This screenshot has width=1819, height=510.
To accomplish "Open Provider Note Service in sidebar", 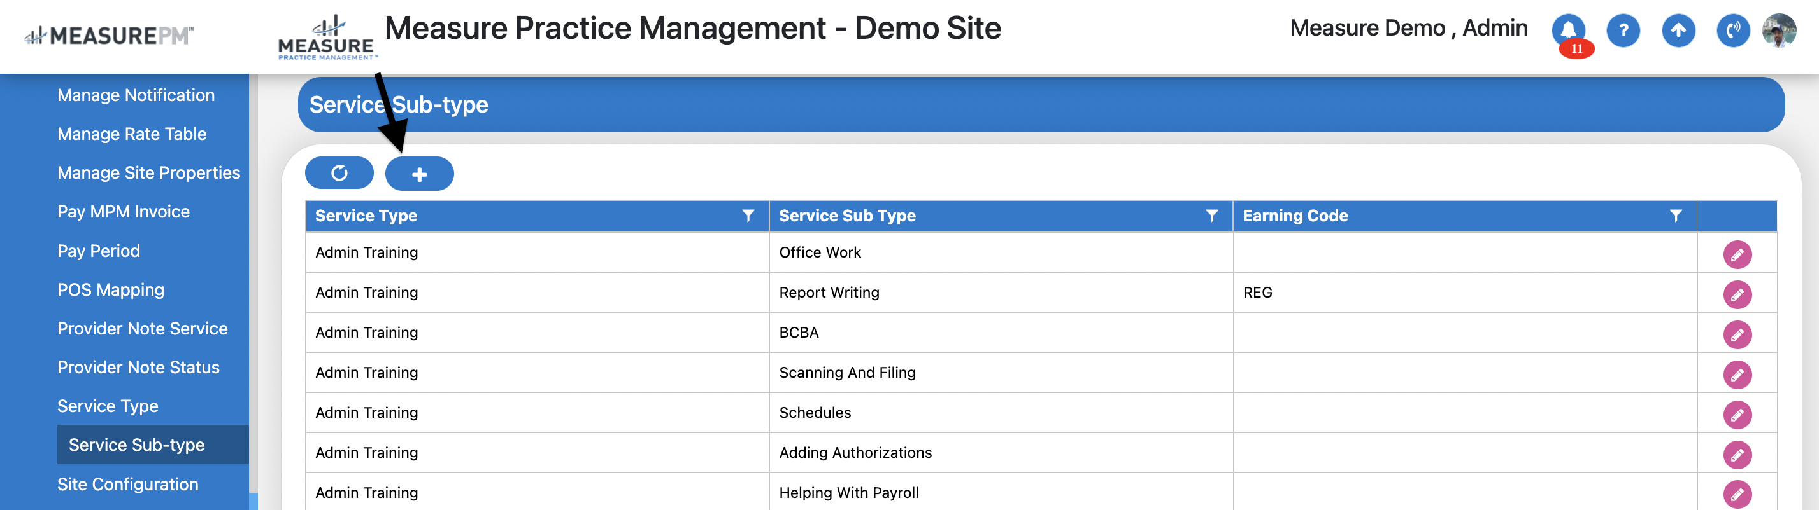I will pyautogui.click(x=142, y=329).
